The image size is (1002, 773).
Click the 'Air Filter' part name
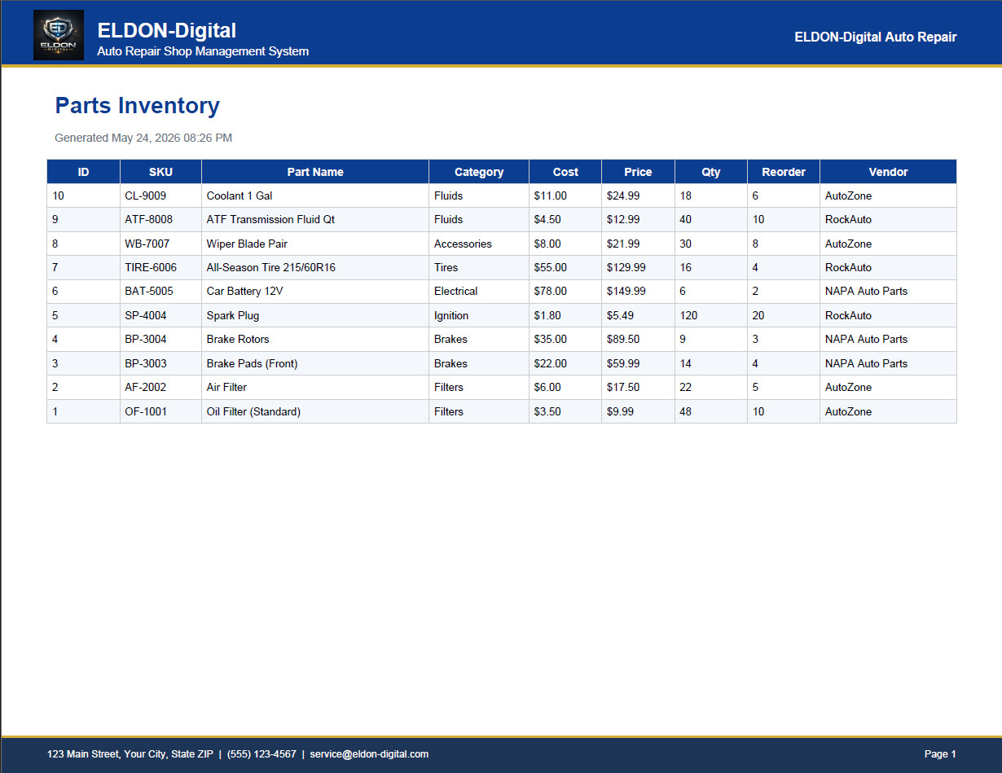pos(226,387)
